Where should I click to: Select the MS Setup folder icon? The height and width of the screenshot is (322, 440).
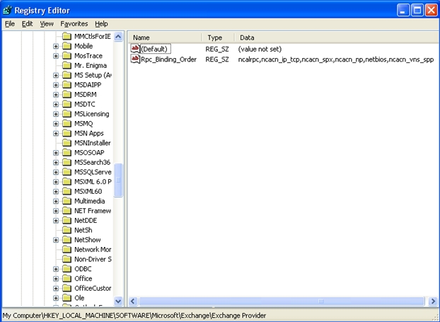(66, 75)
